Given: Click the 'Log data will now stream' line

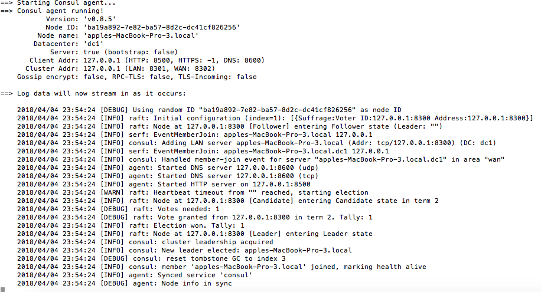Looking at the screenshot, I should coord(93,93).
